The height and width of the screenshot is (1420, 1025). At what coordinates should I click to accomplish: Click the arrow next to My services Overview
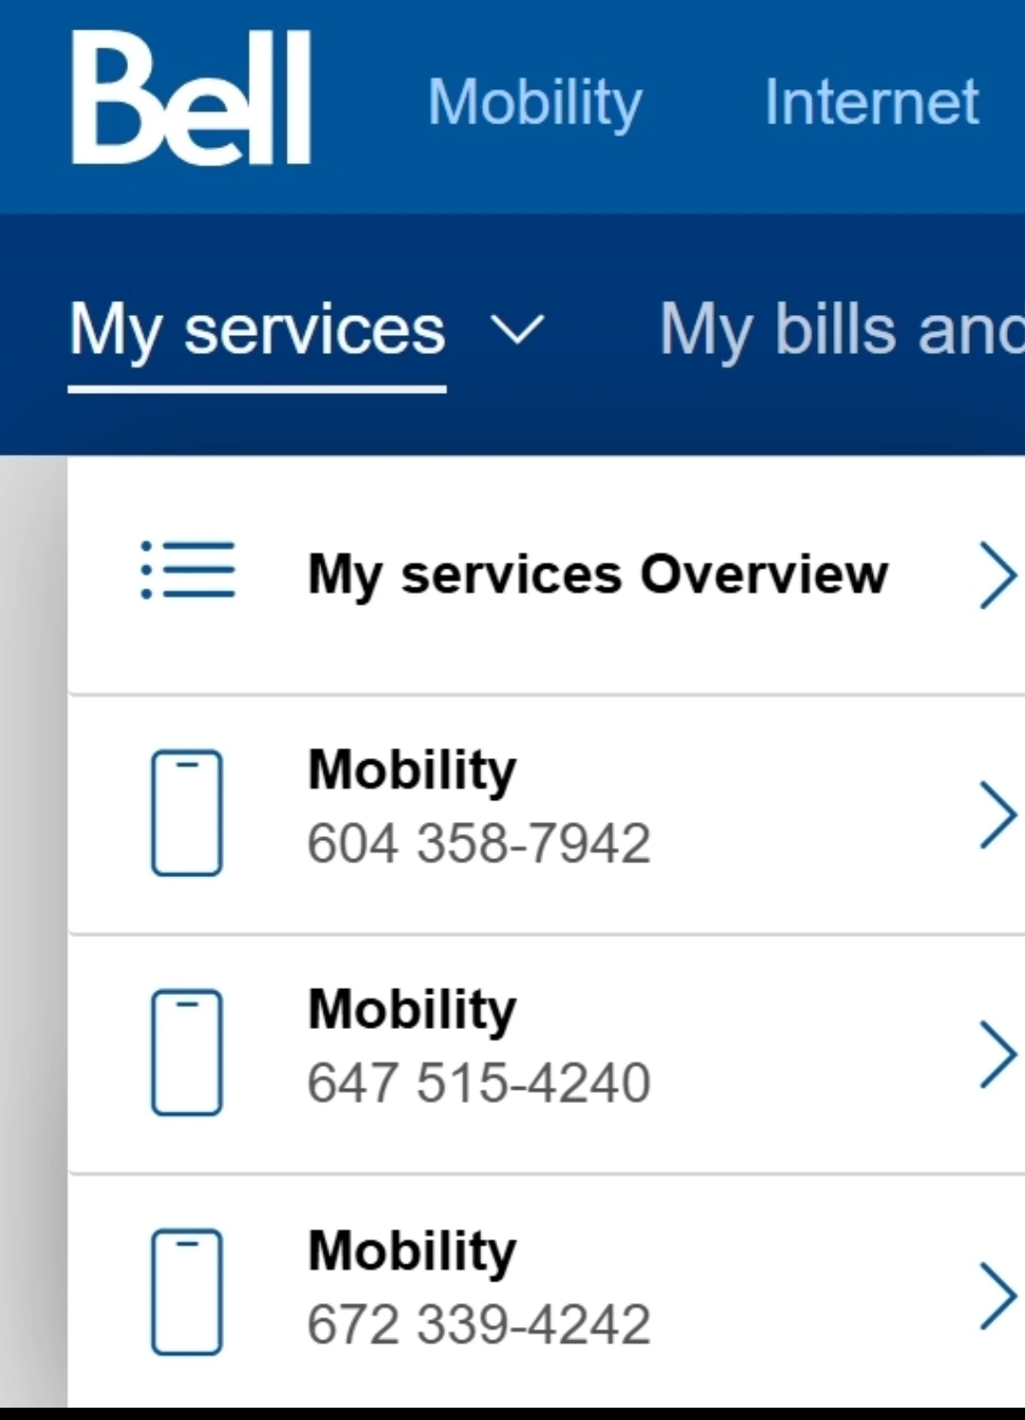coord(997,574)
